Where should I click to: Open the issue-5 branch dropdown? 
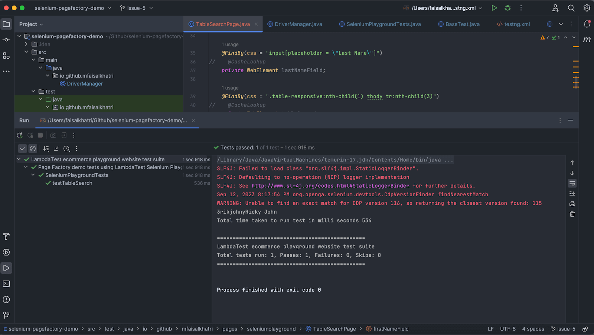tap(136, 8)
